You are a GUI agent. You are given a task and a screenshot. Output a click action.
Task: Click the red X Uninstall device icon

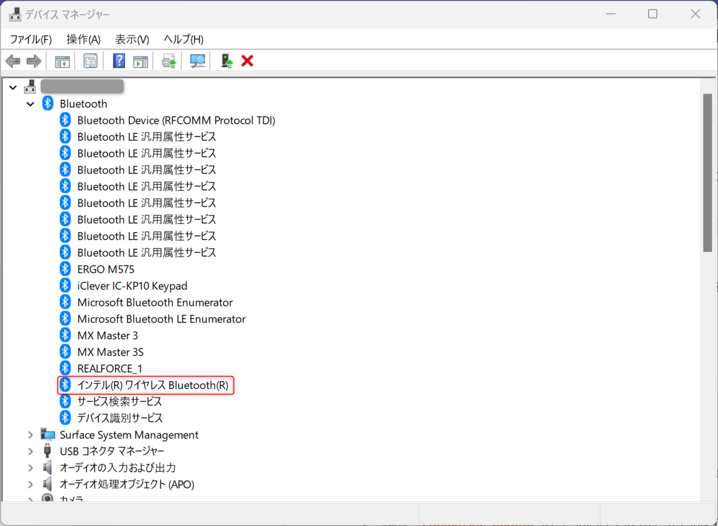[x=247, y=61]
